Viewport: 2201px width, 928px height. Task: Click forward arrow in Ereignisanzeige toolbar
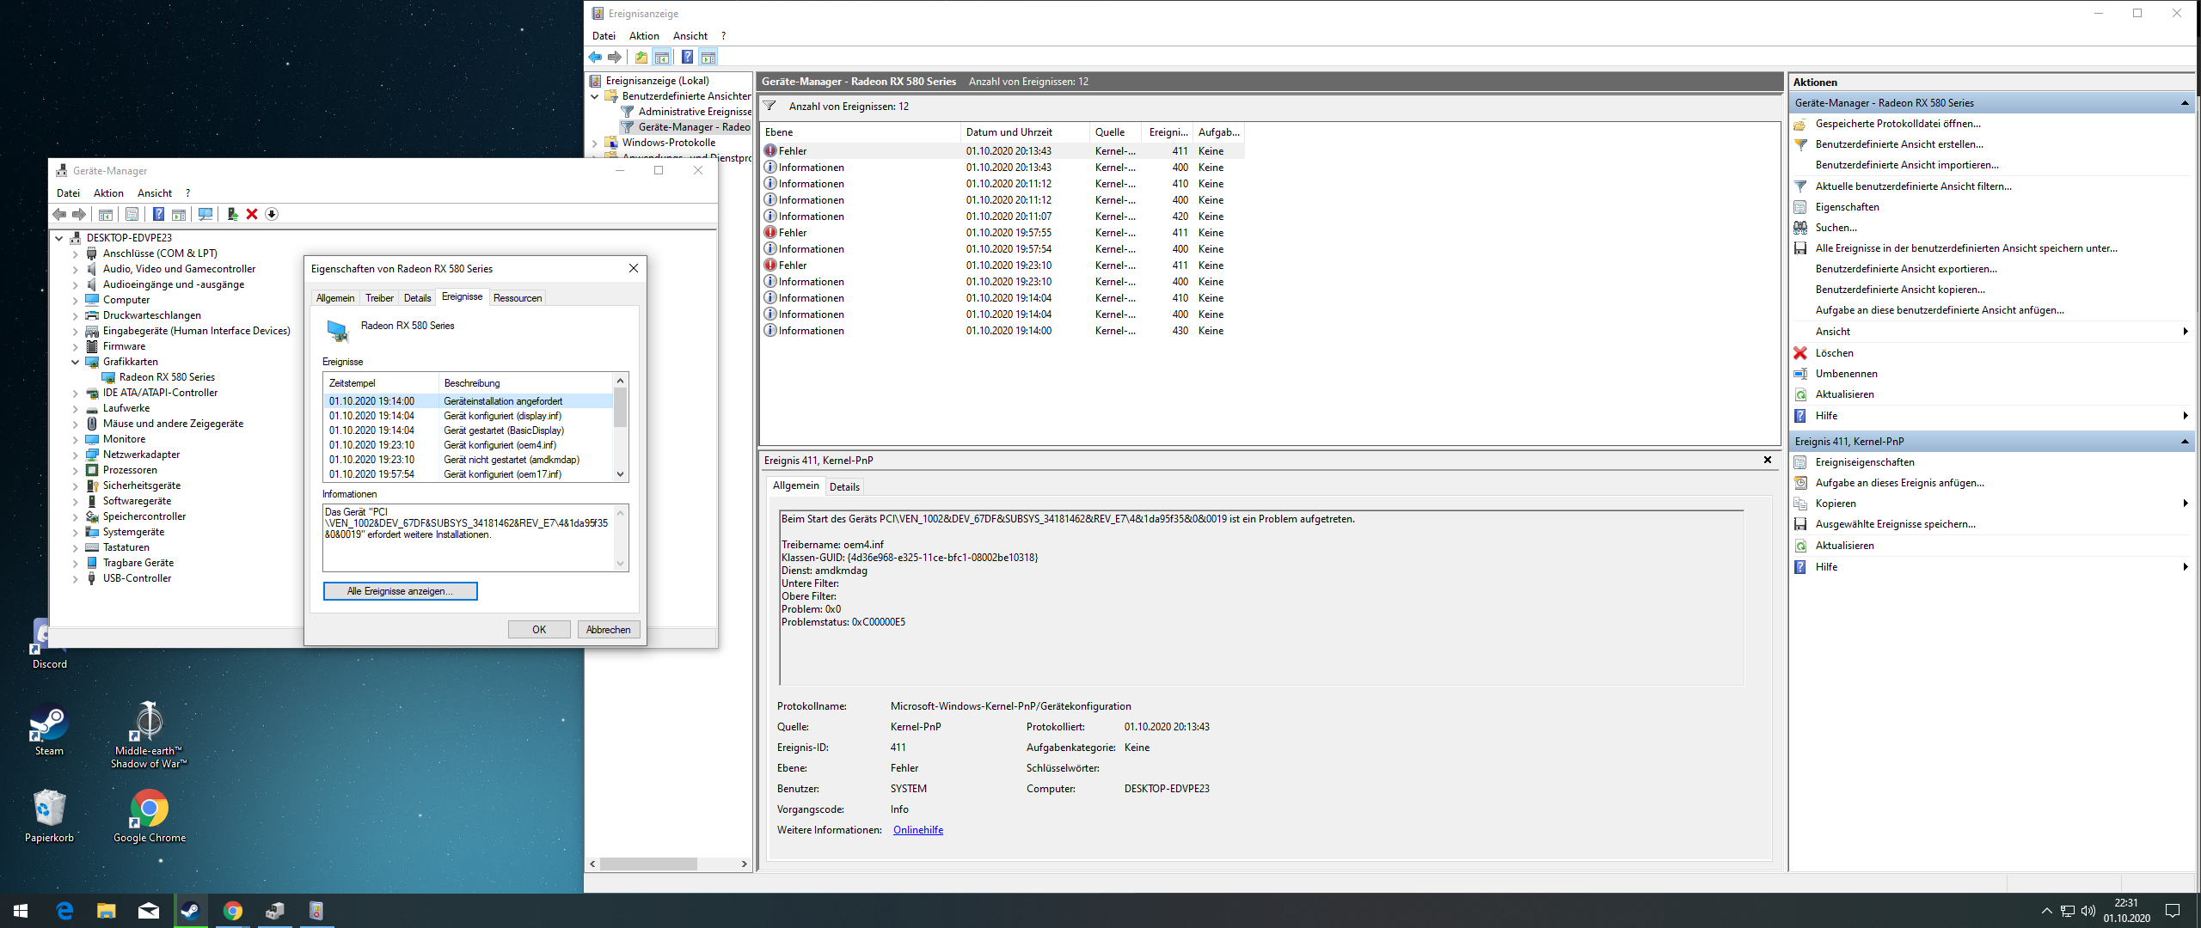[x=615, y=58]
